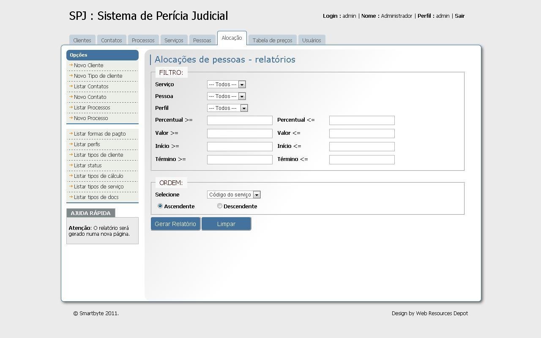The width and height of the screenshot is (541, 338).
Task: Click the arrow icon beside "Novo Cliente"
Action: click(x=71, y=65)
